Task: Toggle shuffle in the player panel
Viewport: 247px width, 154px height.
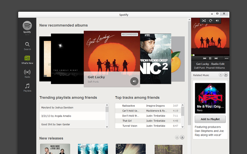Action: coord(204,21)
